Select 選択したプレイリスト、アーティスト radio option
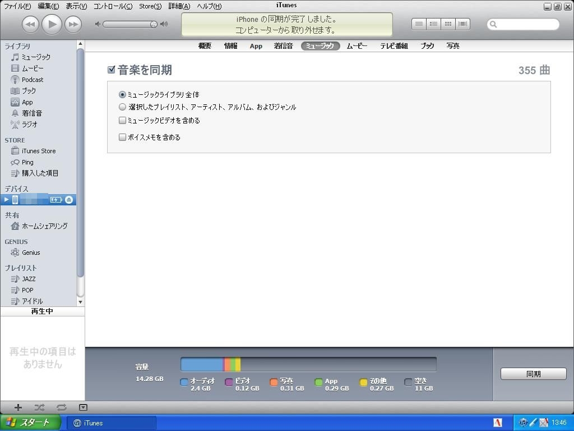This screenshot has height=431, width=574. (x=122, y=107)
